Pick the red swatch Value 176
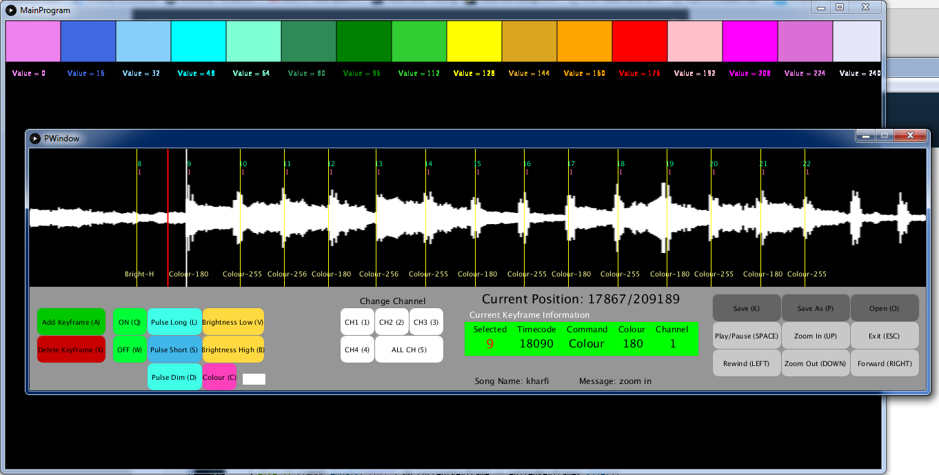This screenshot has width=939, height=475. (x=640, y=41)
